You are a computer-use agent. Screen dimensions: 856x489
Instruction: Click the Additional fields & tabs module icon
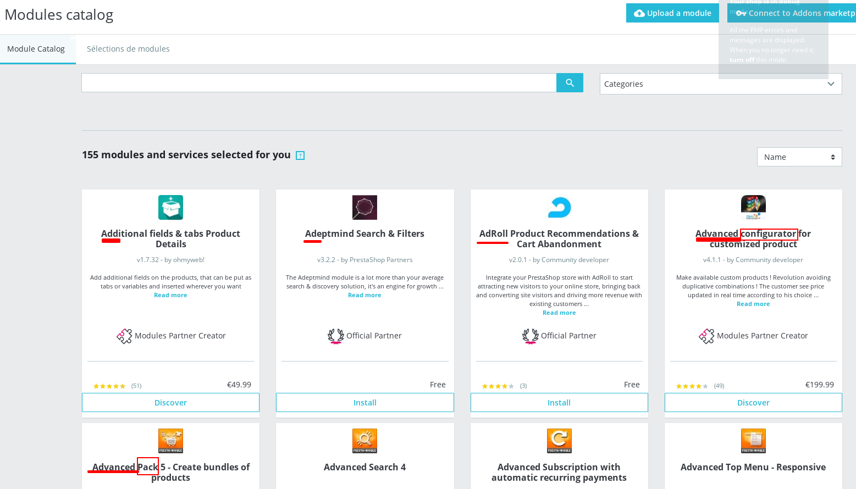(170, 207)
